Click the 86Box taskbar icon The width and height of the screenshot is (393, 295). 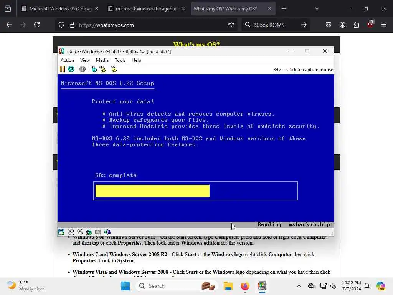tap(262, 286)
